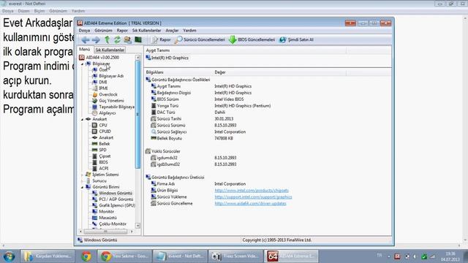Open the Sürücü Yükleme support link
The image size is (468, 263).
[254, 197]
